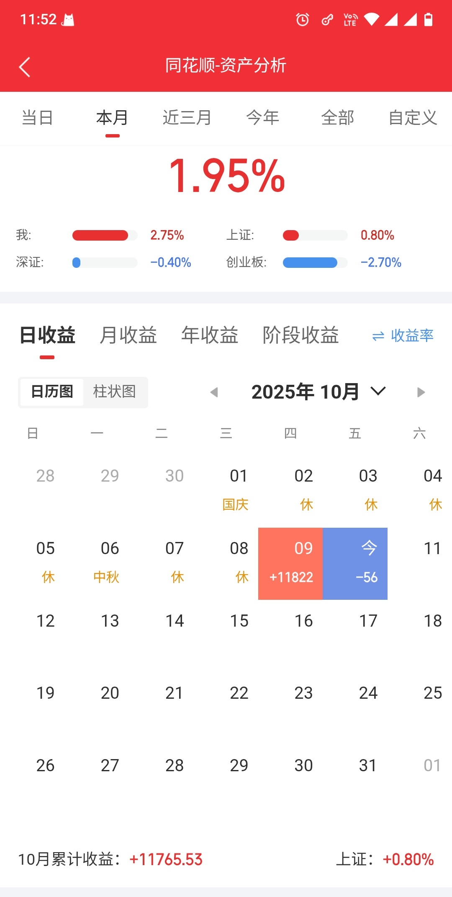Select the 近三月 time range tab

pyautogui.click(x=187, y=118)
